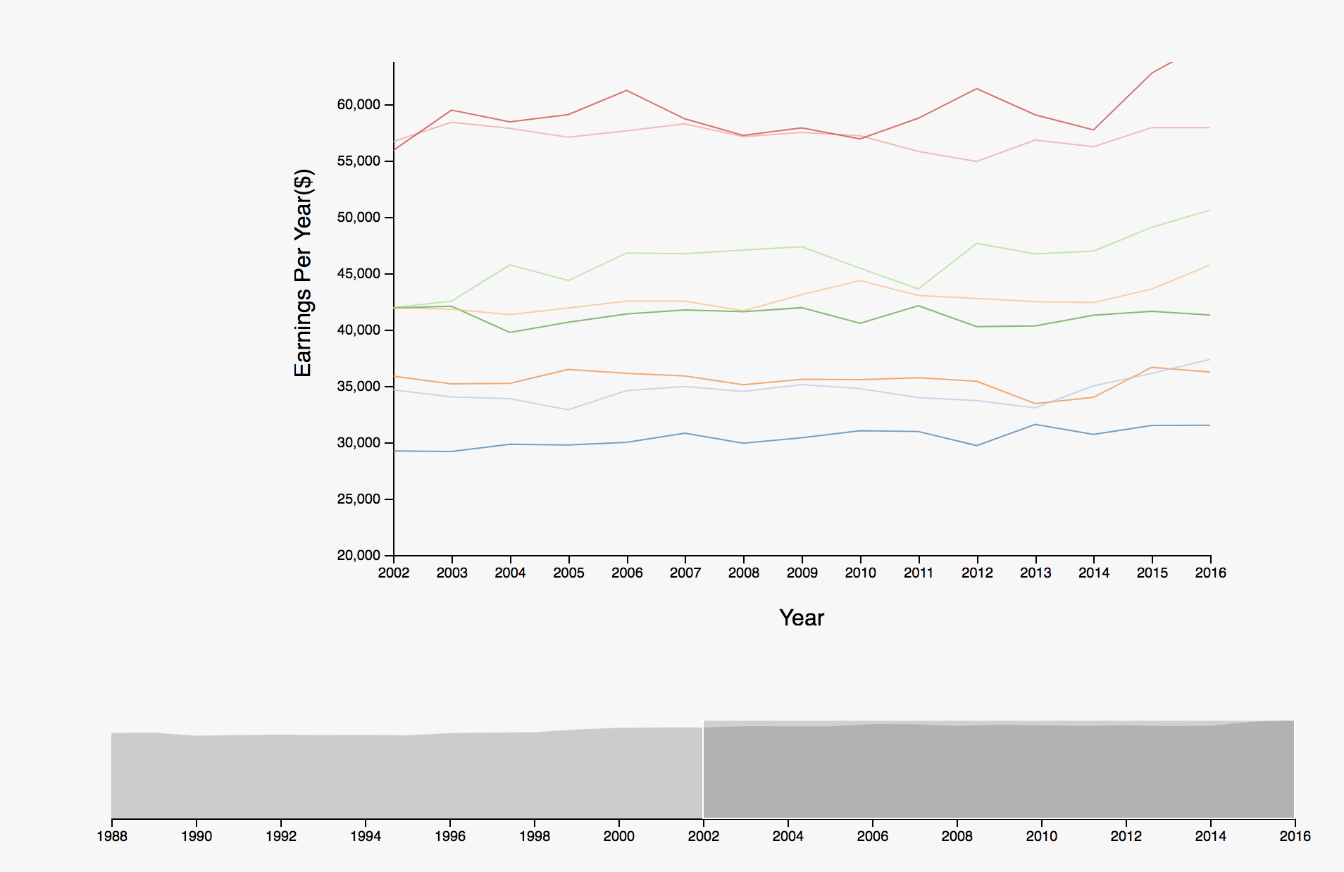
Task: Click the brush's right handle at 2016
Action: coord(1295,769)
